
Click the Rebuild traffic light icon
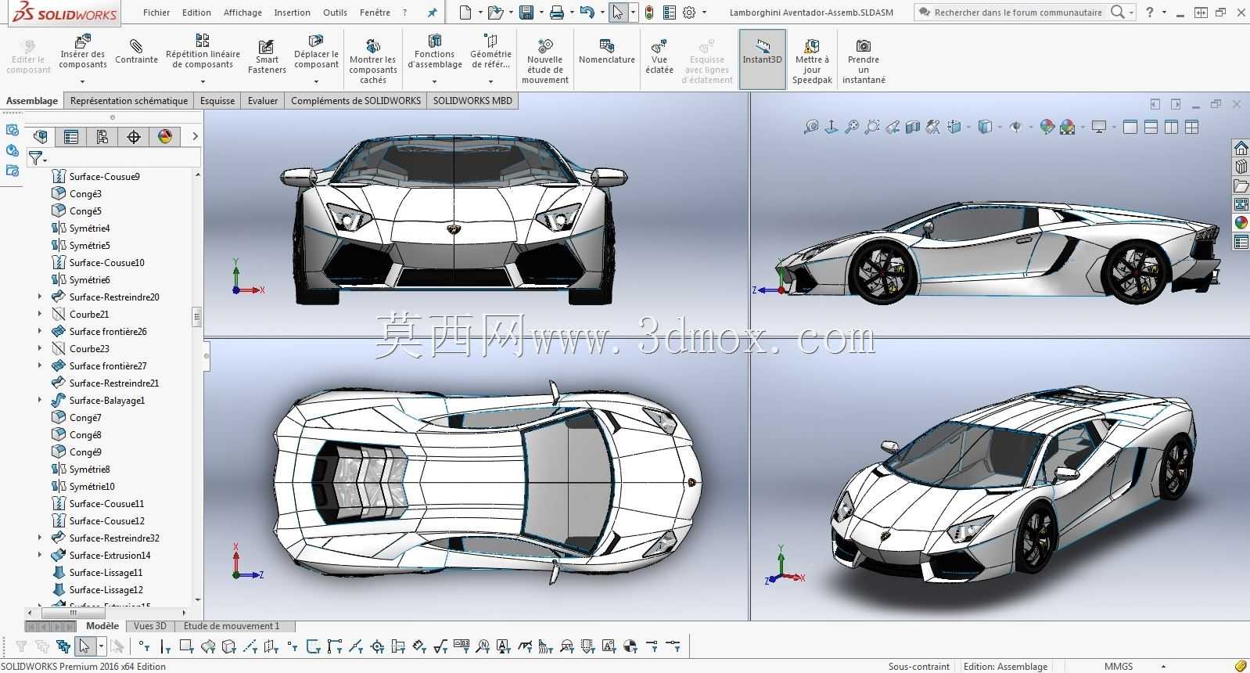pos(648,13)
